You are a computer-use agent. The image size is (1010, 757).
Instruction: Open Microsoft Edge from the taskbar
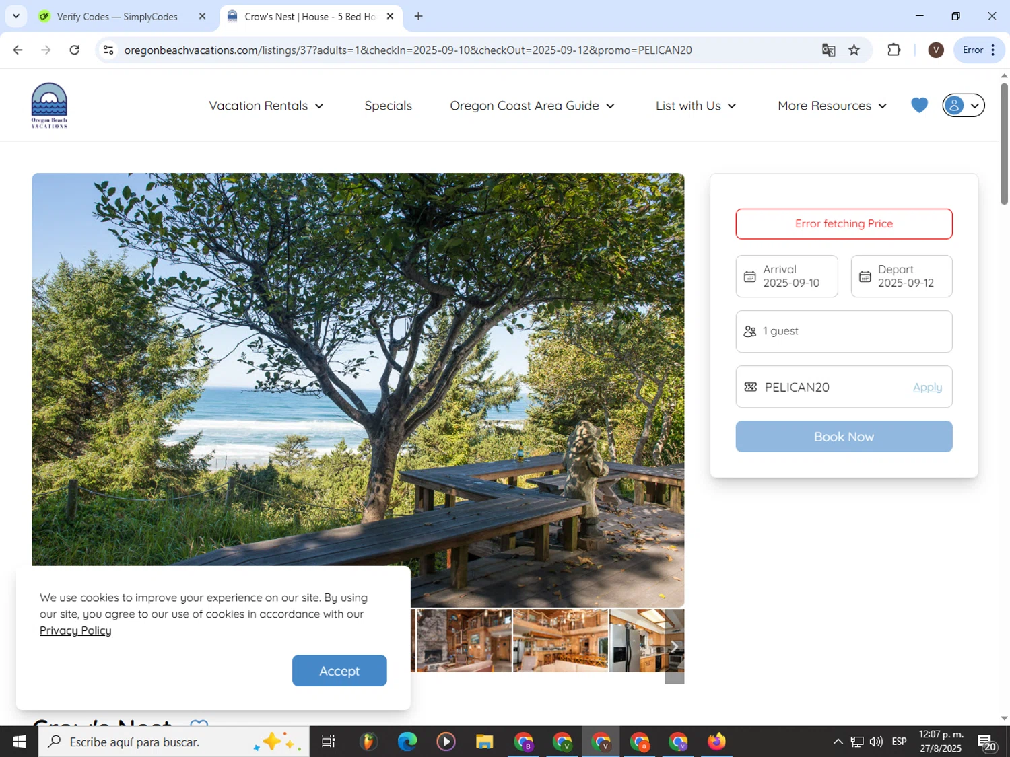tap(407, 742)
